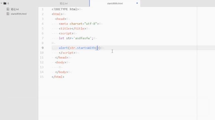
Task: Click line number 9 in the gutter
Action: pos(42,48)
